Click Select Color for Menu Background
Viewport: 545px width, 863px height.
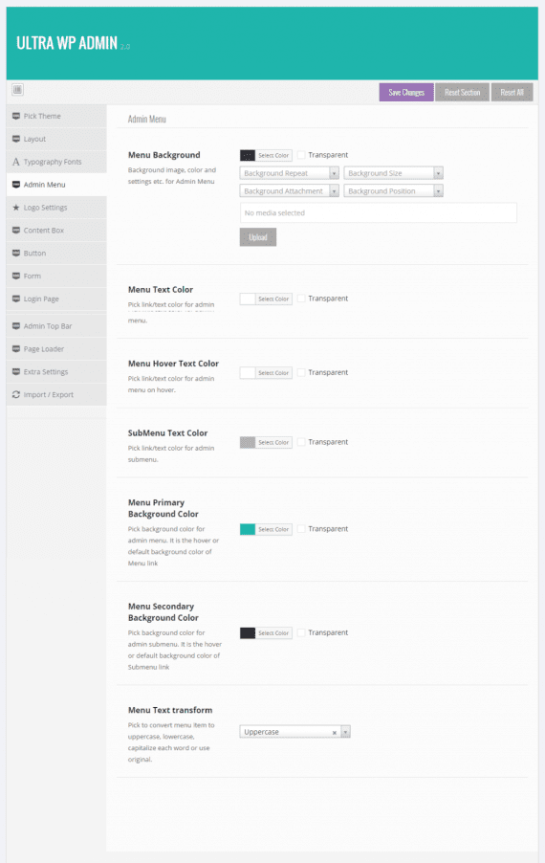click(273, 156)
